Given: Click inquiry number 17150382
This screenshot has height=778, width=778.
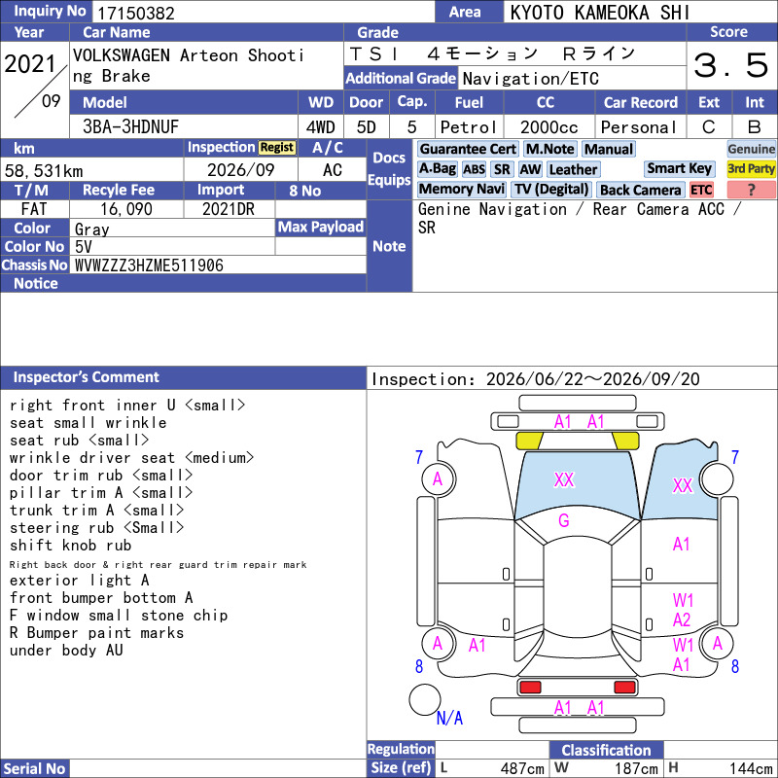Looking at the screenshot, I should pyautogui.click(x=136, y=14).
